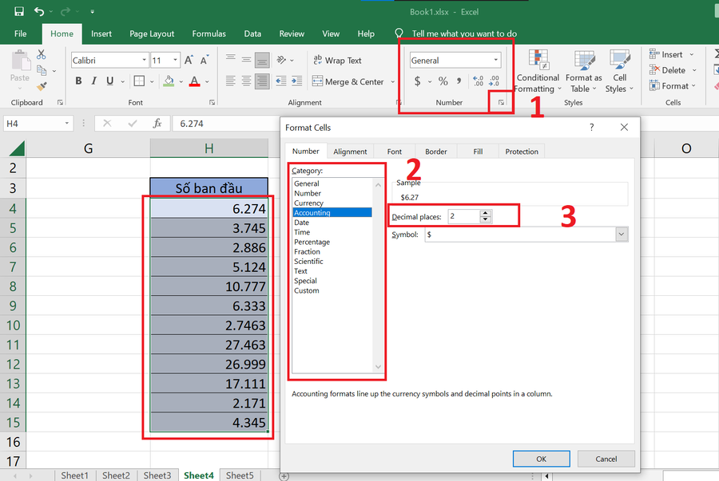Save the workbook with the floppy disk icon
719x481 pixels.
pos(19,11)
